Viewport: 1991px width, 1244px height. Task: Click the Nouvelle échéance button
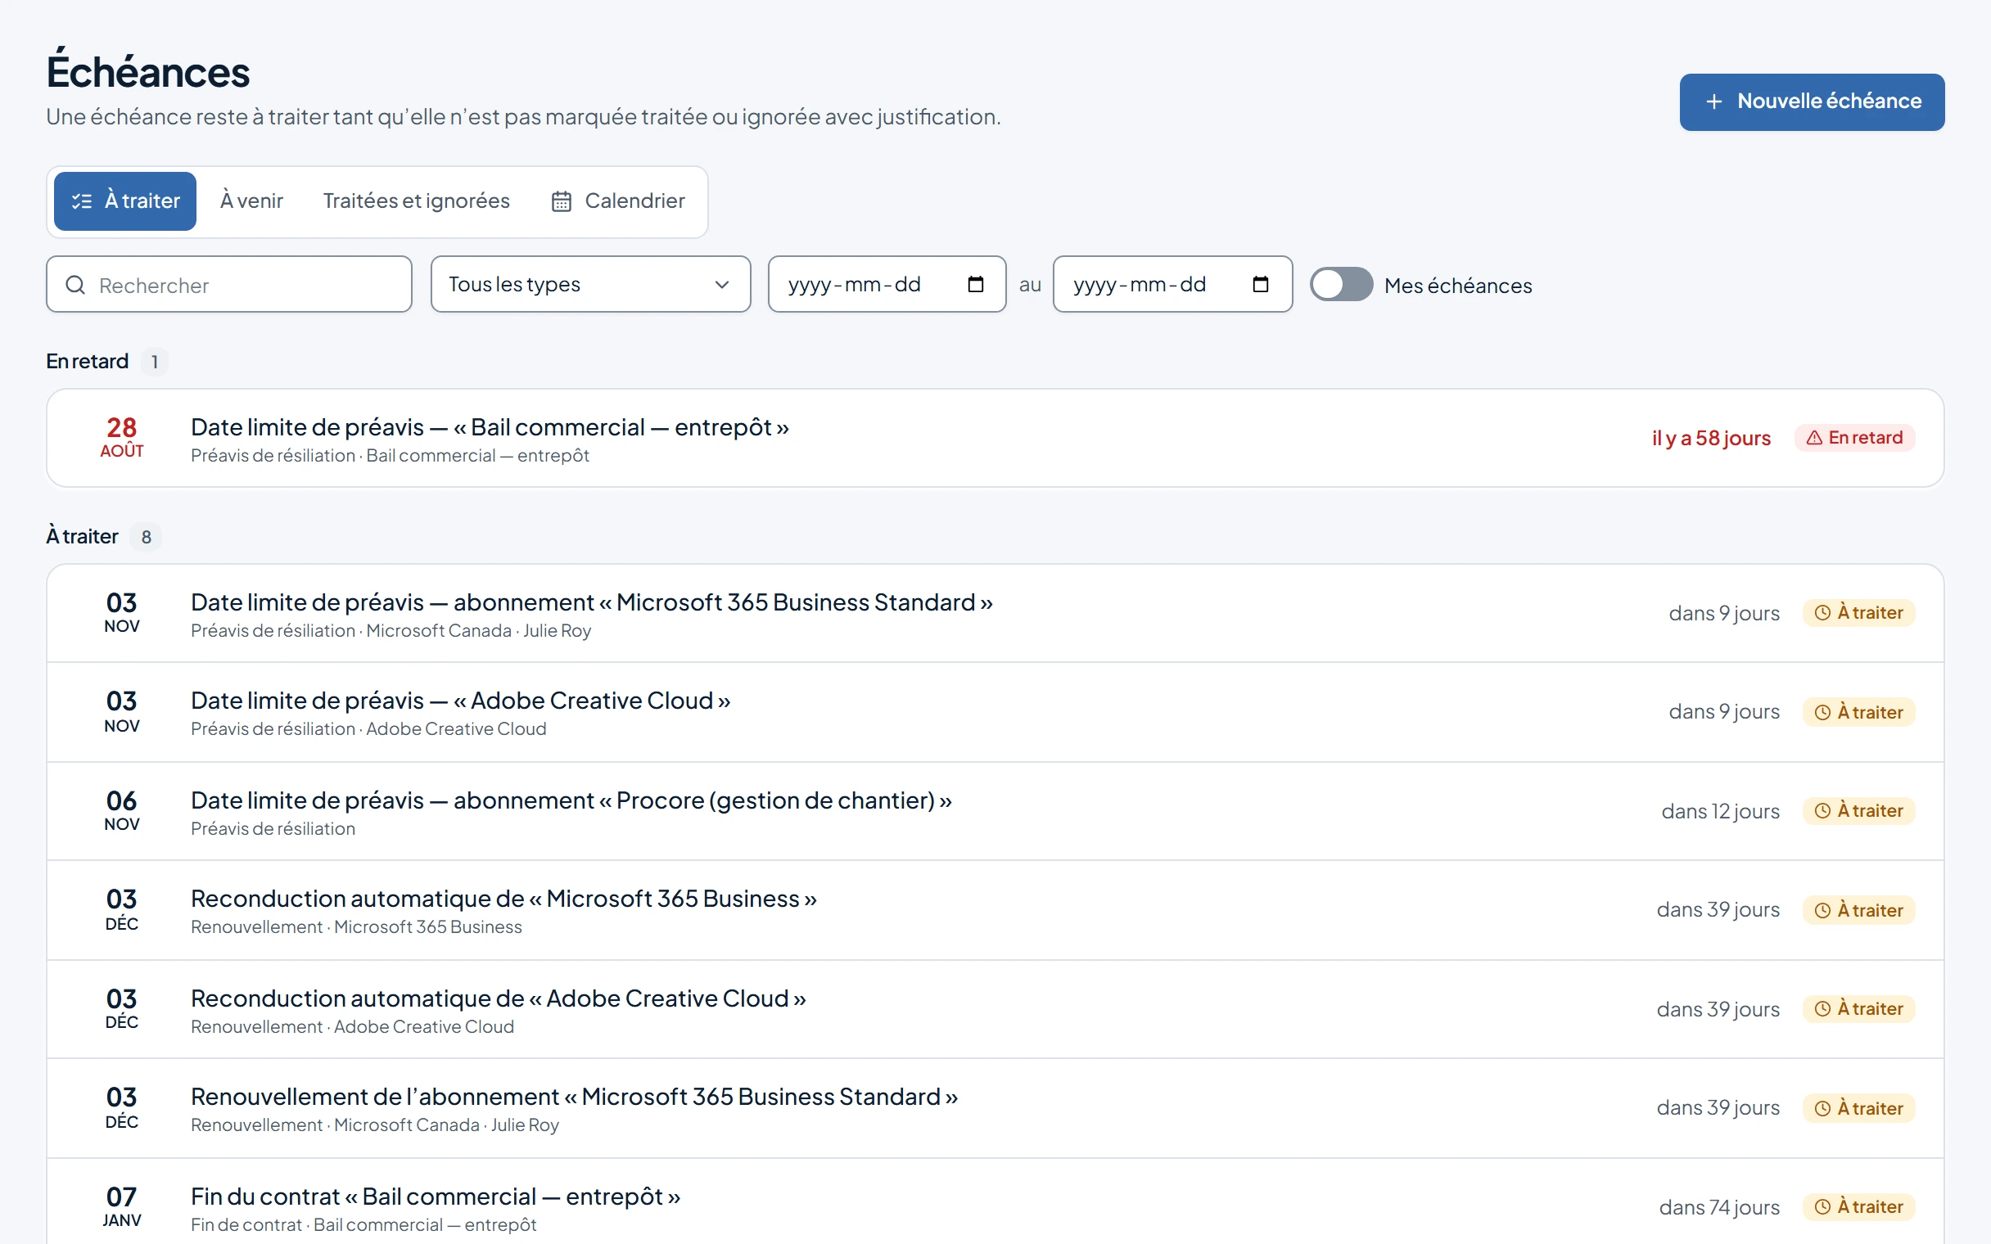pyautogui.click(x=1812, y=102)
